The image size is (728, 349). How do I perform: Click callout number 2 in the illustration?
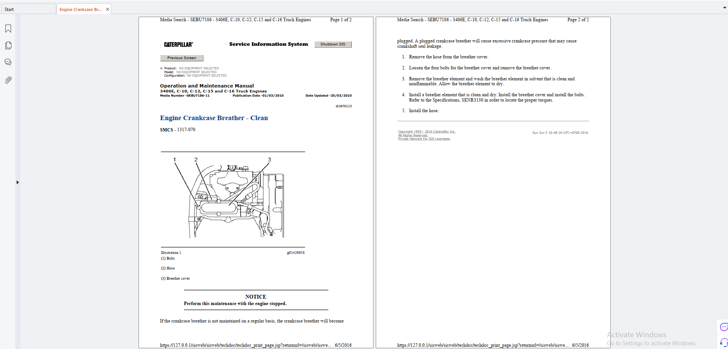(x=196, y=160)
